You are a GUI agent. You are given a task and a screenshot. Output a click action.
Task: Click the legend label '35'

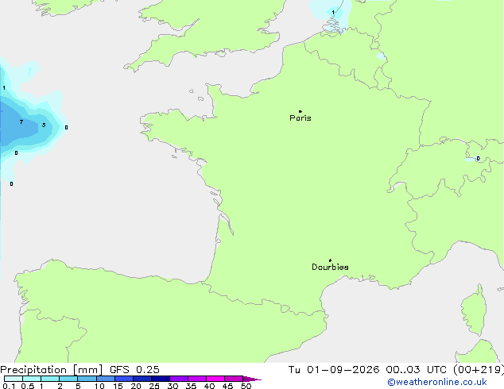191,386
